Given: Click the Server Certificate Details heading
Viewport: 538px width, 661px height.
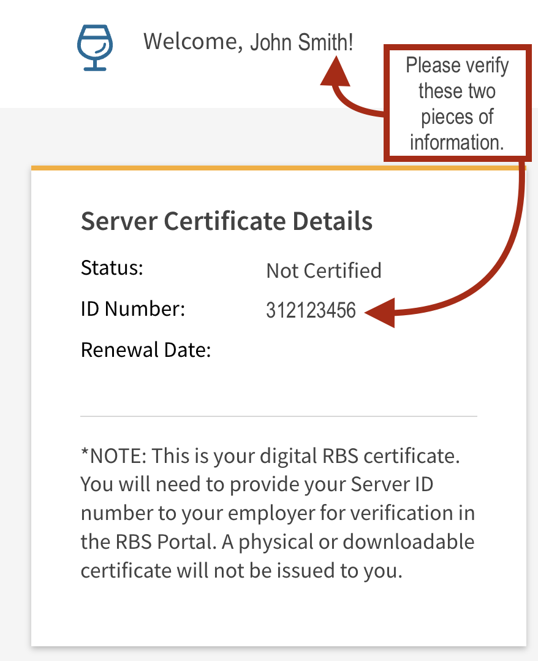Looking at the screenshot, I should pyautogui.click(x=226, y=221).
